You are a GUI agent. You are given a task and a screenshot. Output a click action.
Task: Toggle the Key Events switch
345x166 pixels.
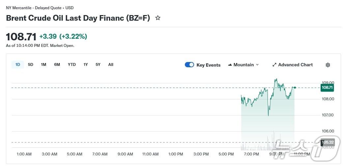(189, 65)
